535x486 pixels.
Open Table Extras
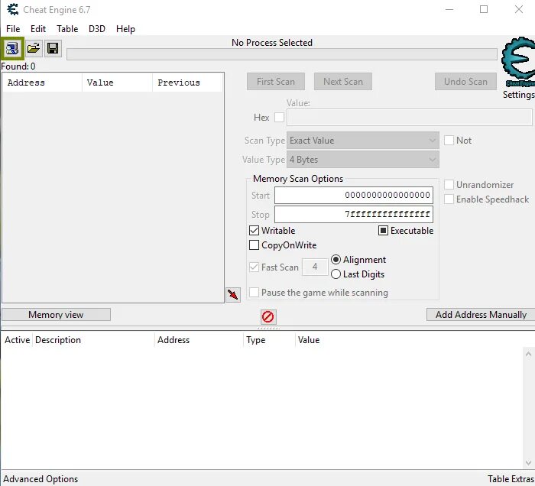pyautogui.click(x=511, y=479)
